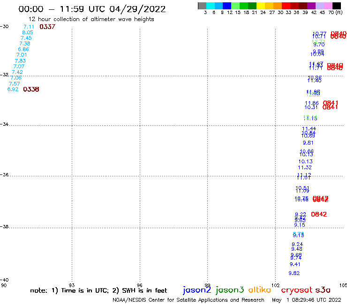Image resolution: width=347 pixels, height=304 pixels.
Task: Click the wave height value "6.92"
Action: pyautogui.click(x=13, y=89)
